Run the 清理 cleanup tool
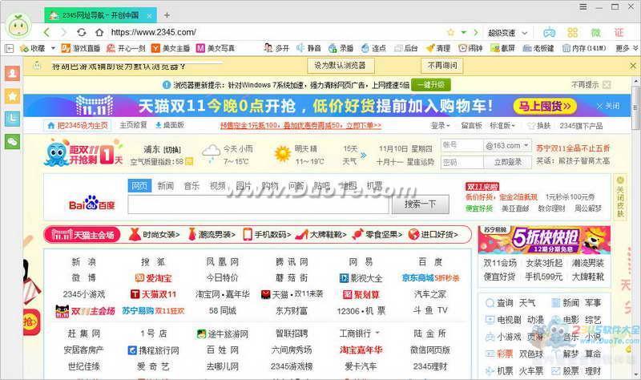The width and height of the screenshot is (641, 380). coord(438,48)
